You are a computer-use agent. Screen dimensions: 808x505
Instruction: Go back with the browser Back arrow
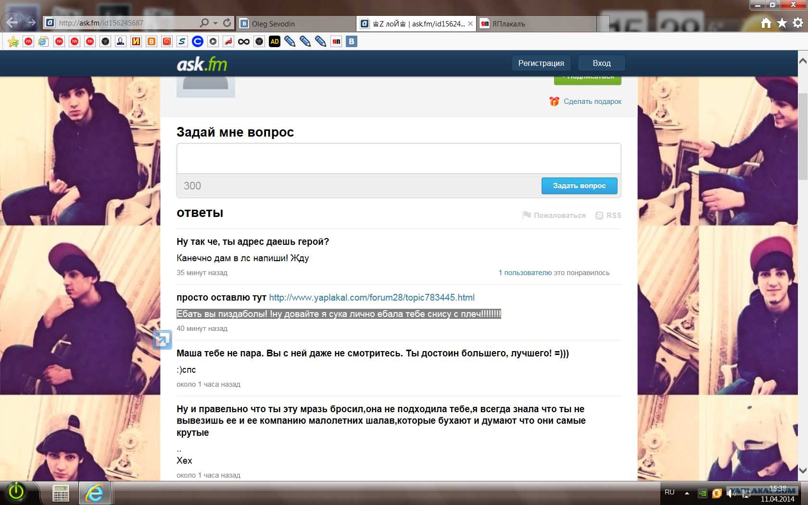[x=12, y=22]
